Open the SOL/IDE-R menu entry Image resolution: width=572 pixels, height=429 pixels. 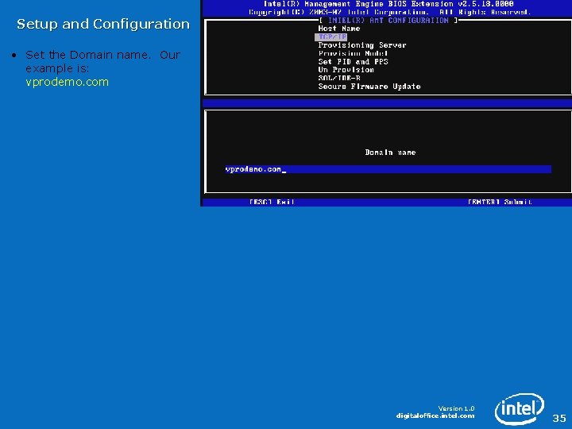[x=339, y=78]
